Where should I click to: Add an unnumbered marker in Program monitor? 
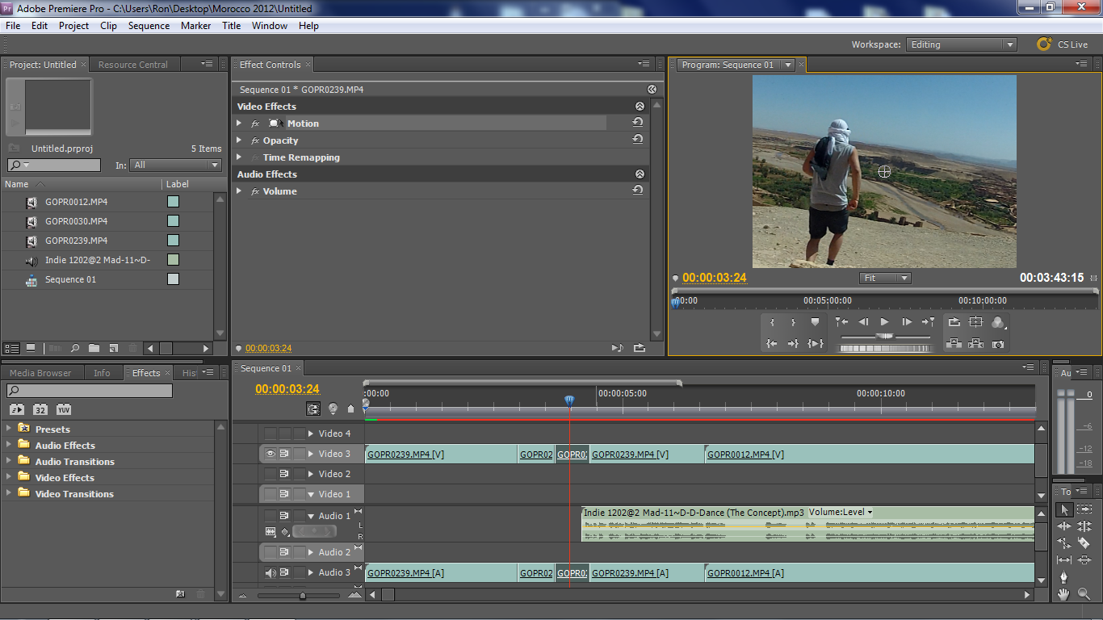click(815, 322)
